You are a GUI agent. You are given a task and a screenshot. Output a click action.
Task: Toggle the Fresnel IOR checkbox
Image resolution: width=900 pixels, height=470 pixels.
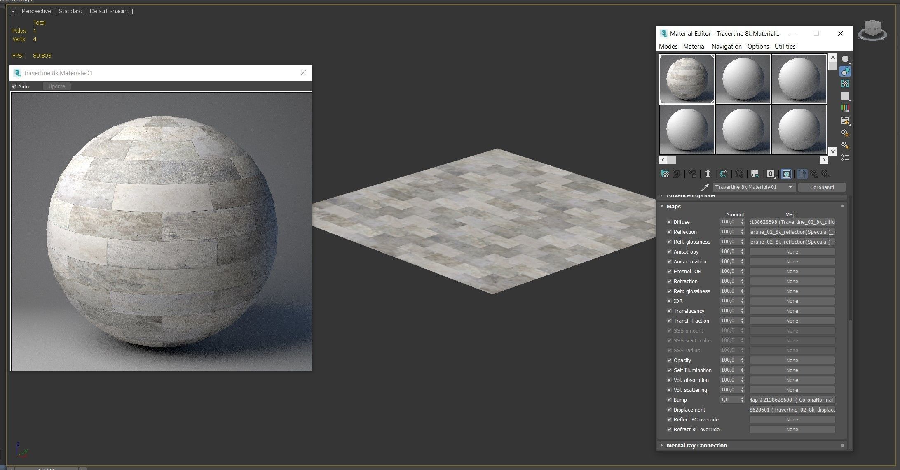coord(669,271)
